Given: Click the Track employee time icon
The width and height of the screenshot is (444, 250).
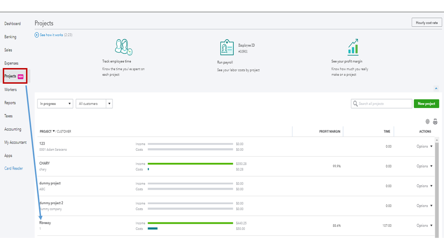Looking at the screenshot, I should coord(124,47).
